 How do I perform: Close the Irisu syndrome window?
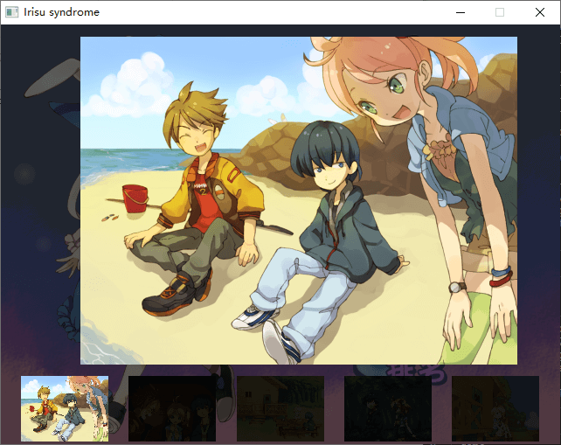point(540,12)
